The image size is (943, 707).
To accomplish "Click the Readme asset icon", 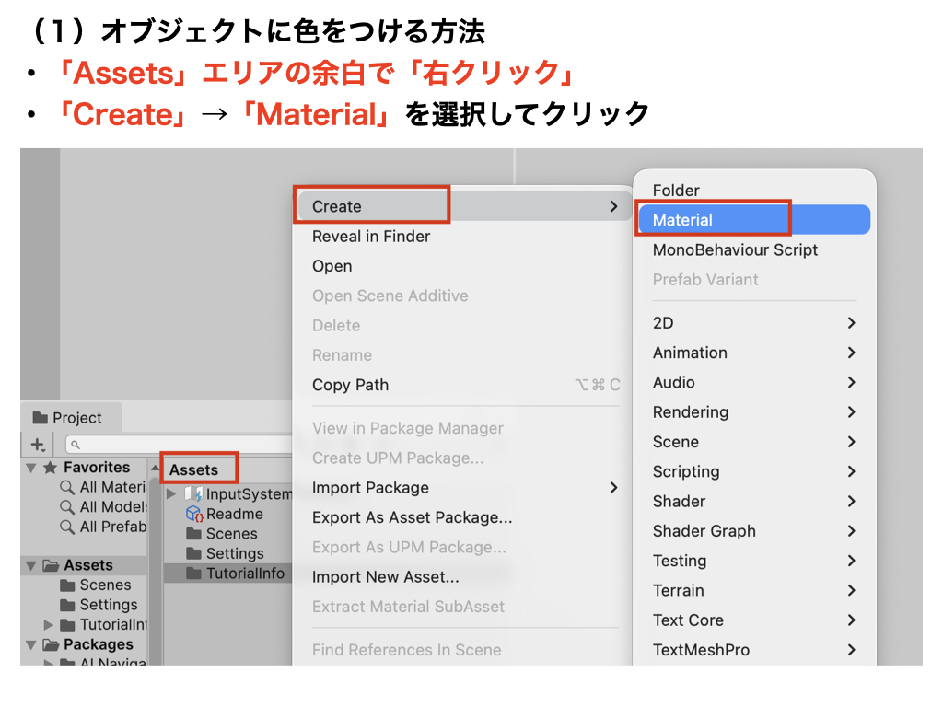I will click(x=193, y=515).
